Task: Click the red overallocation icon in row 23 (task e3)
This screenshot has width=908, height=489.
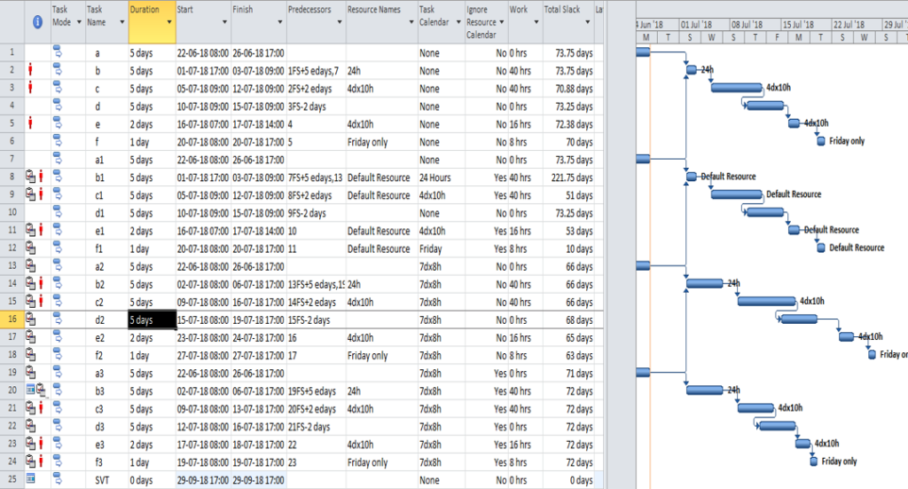Action: (41, 444)
